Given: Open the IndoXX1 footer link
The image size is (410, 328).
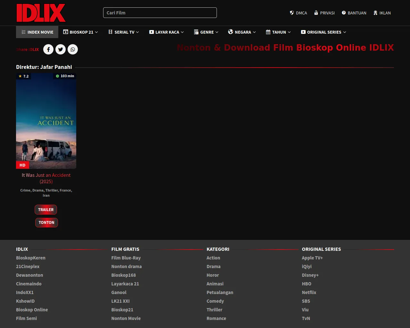Looking at the screenshot, I should click(x=25, y=292).
